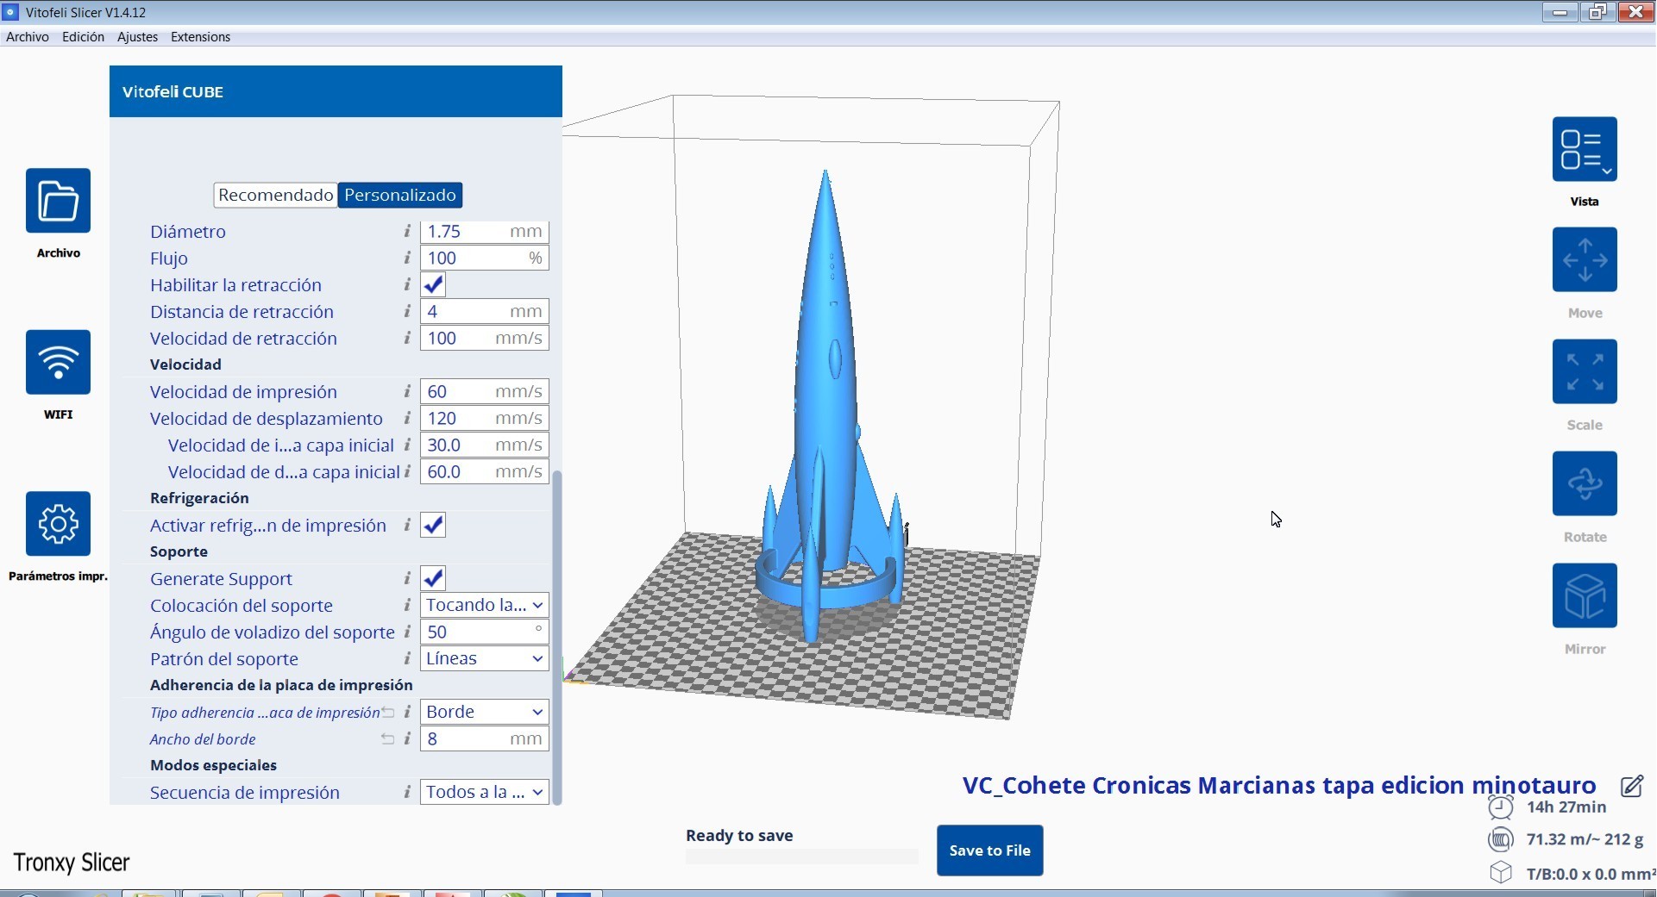The height and width of the screenshot is (897, 1657).
Task: Switch to the Recomendado tab
Action: click(275, 195)
